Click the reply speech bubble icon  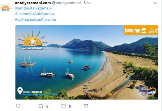coord(18,106)
